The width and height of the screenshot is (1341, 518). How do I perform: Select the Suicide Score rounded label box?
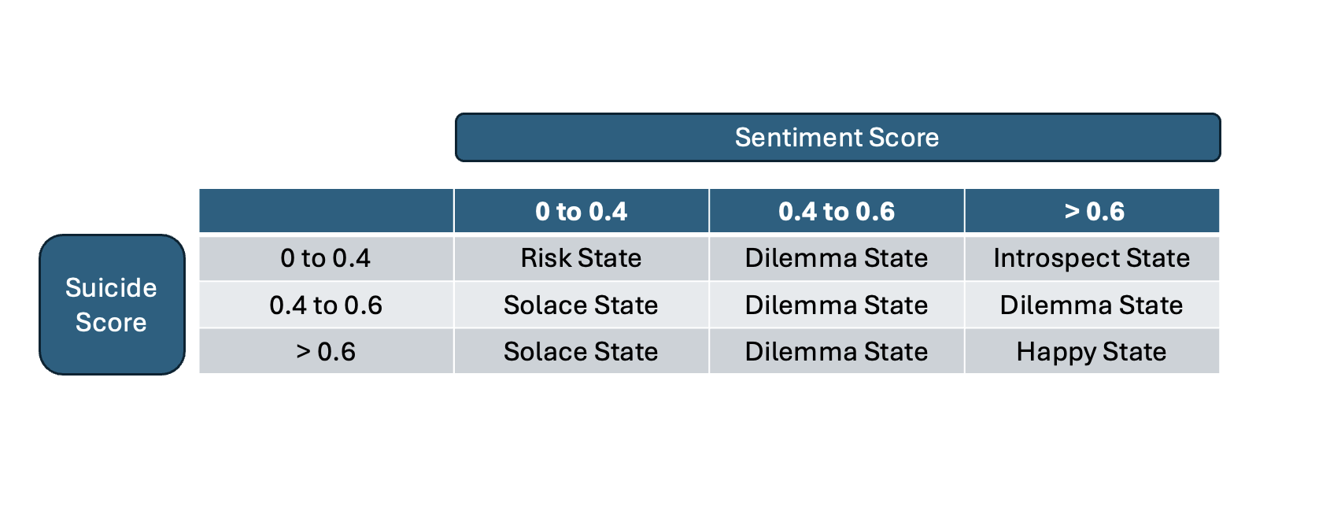point(112,305)
